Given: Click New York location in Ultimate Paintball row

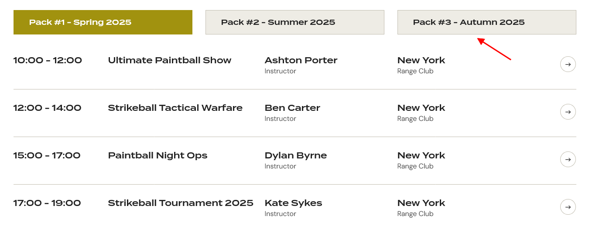Looking at the screenshot, I should click(421, 60).
